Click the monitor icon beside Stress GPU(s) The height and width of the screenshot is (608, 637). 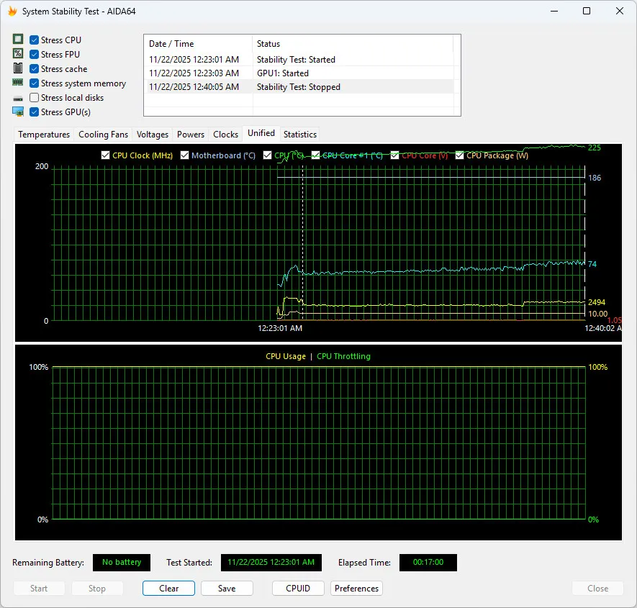(x=18, y=112)
